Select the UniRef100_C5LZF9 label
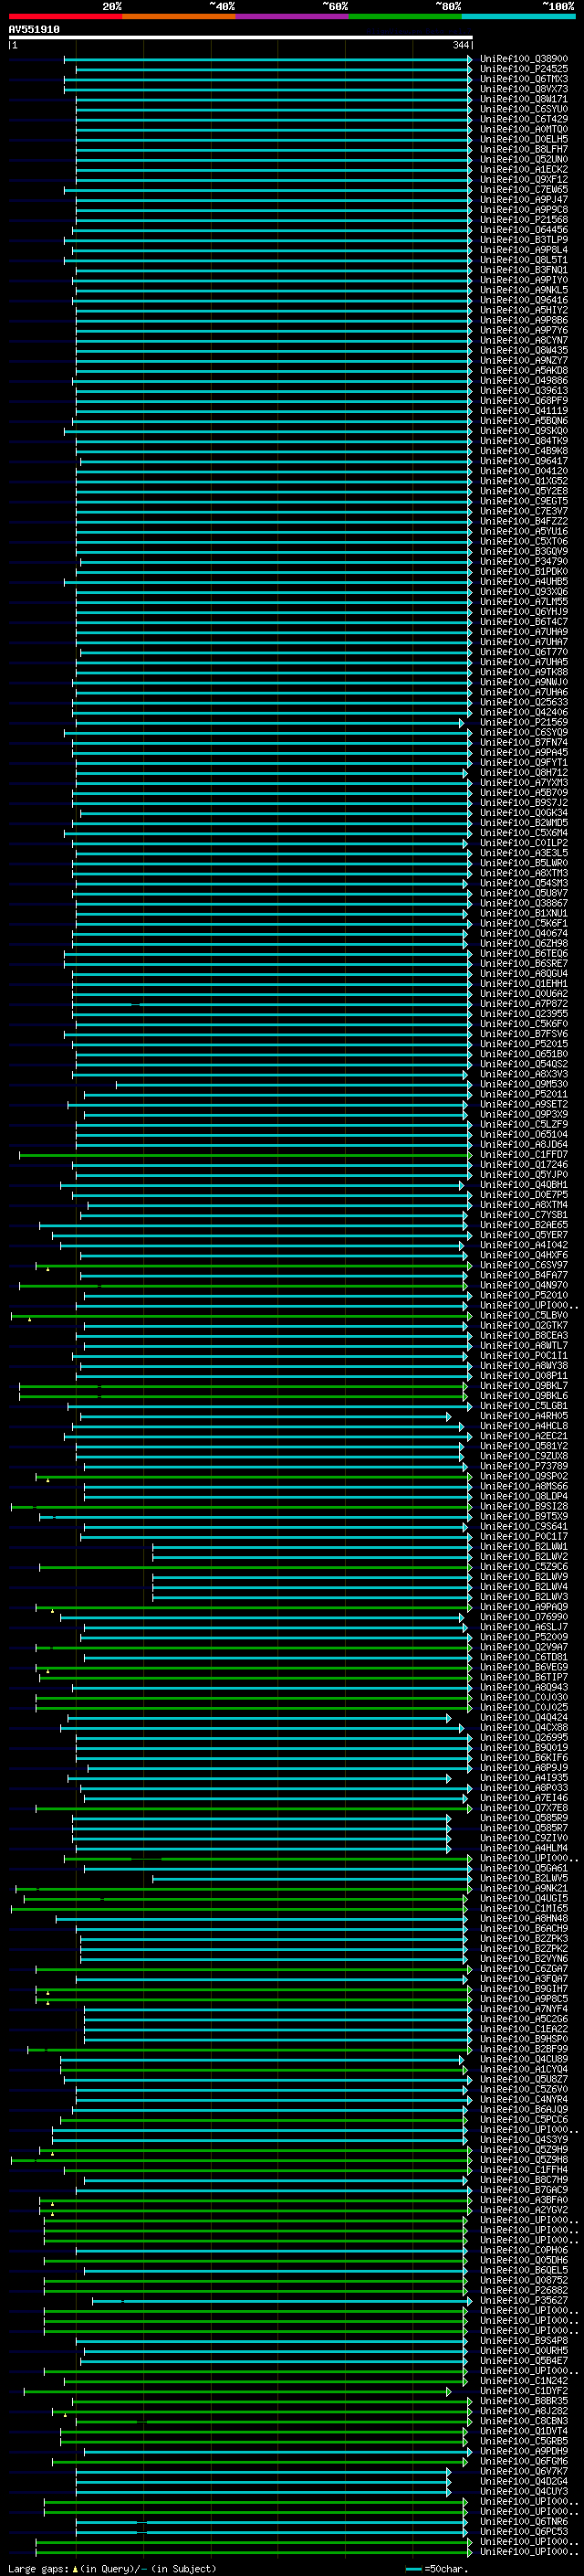This screenshot has width=584, height=2576. pos(524,1124)
